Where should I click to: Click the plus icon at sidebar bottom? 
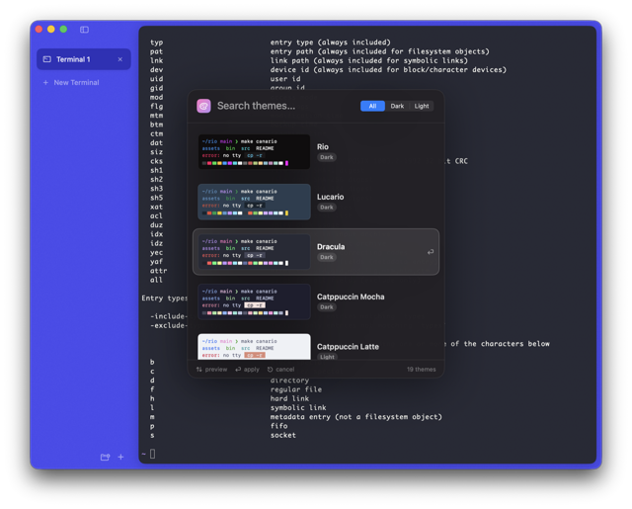pos(120,457)
